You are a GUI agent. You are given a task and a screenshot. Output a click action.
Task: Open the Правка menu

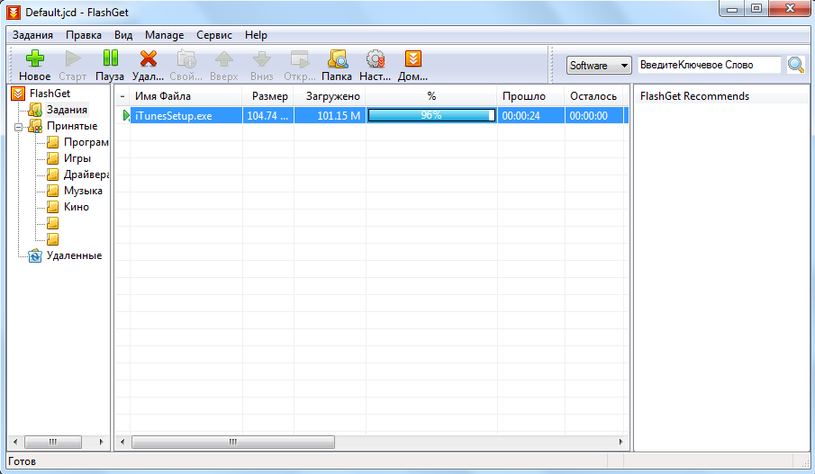(84, 35)
